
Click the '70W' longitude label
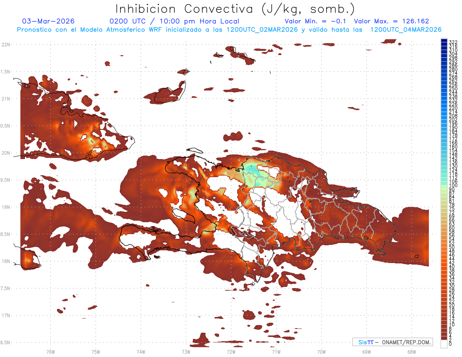pos(321,352)
